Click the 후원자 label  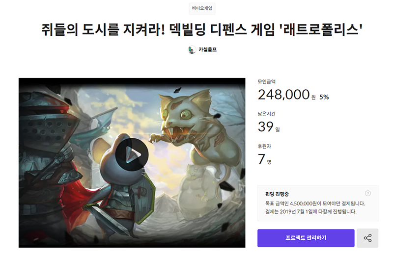264,147
